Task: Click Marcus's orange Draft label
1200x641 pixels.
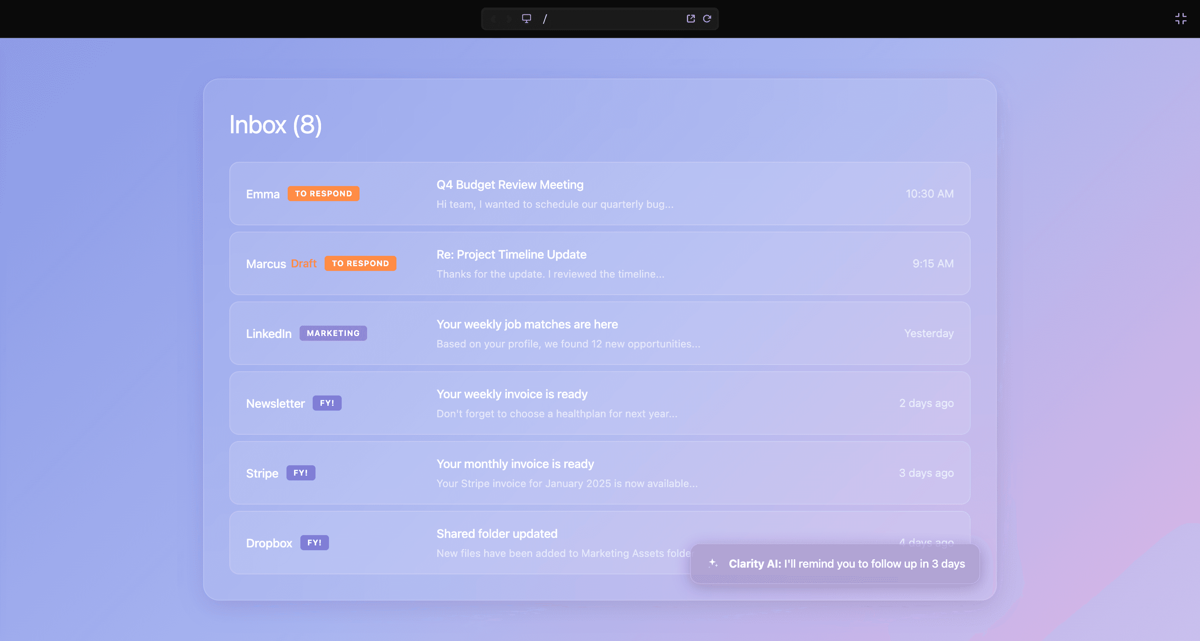Action: point(304,263)
